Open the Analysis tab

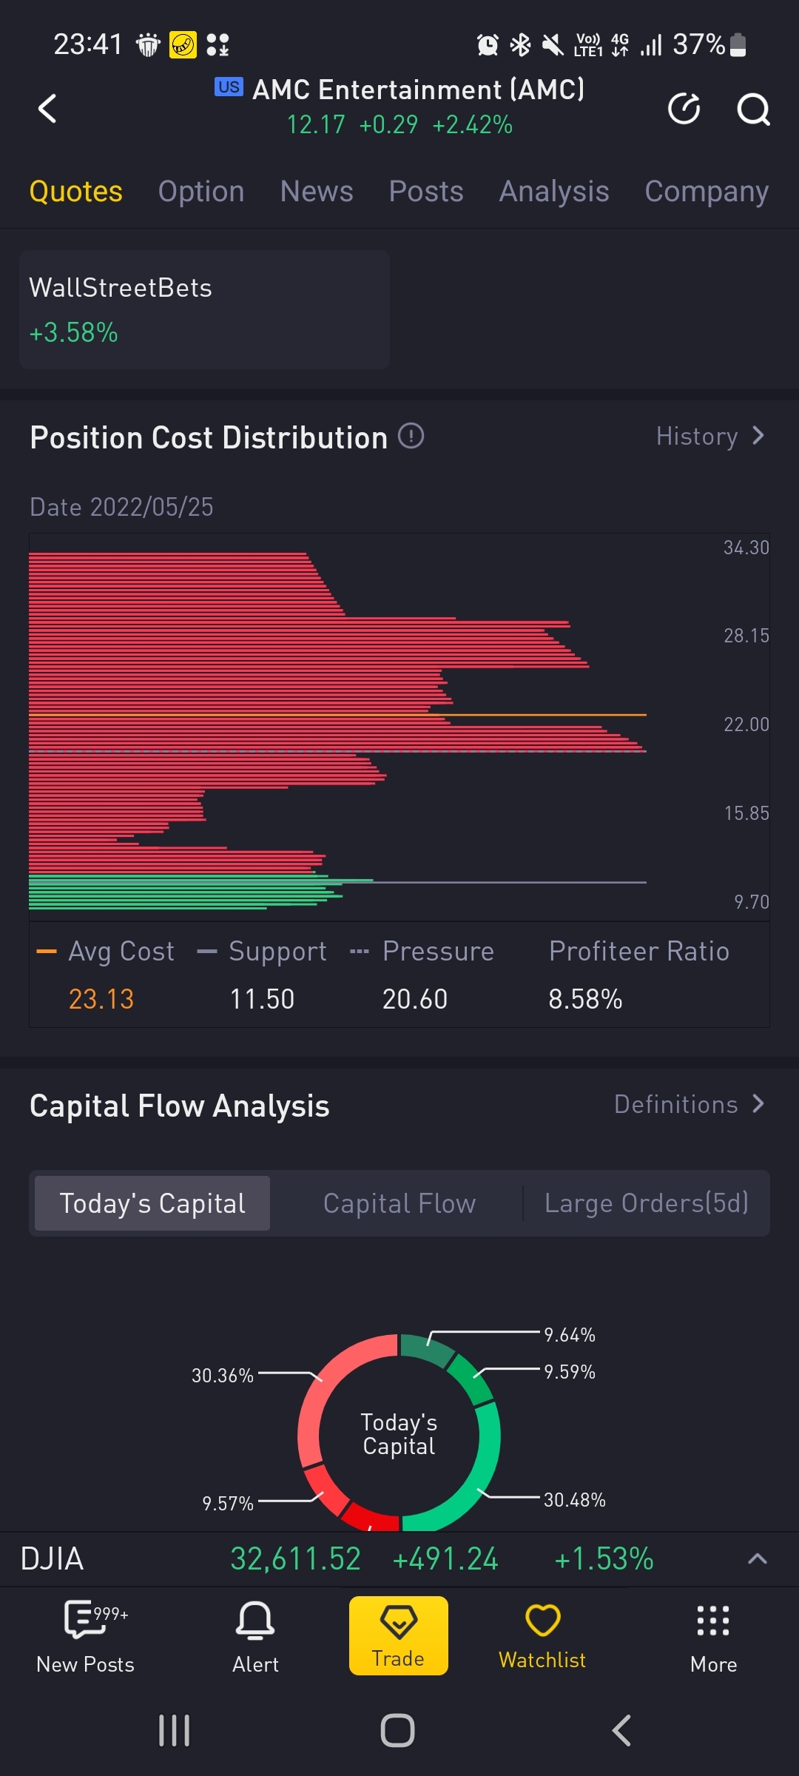click(554, 192)
